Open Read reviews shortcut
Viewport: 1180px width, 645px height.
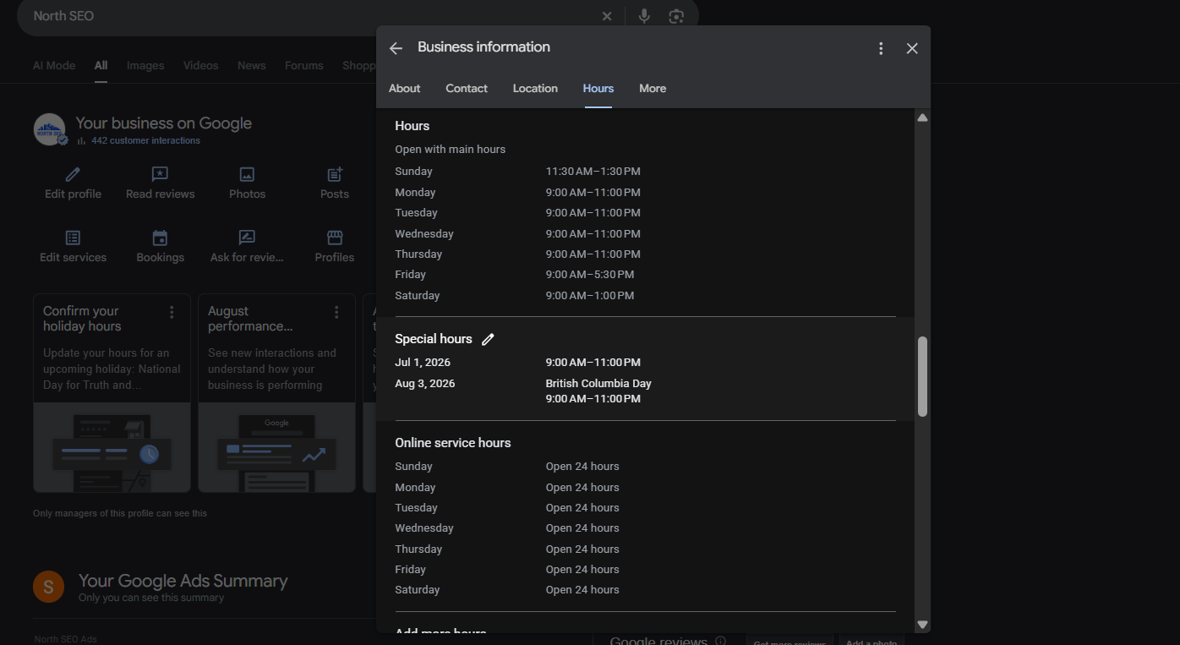pos(160,183)
